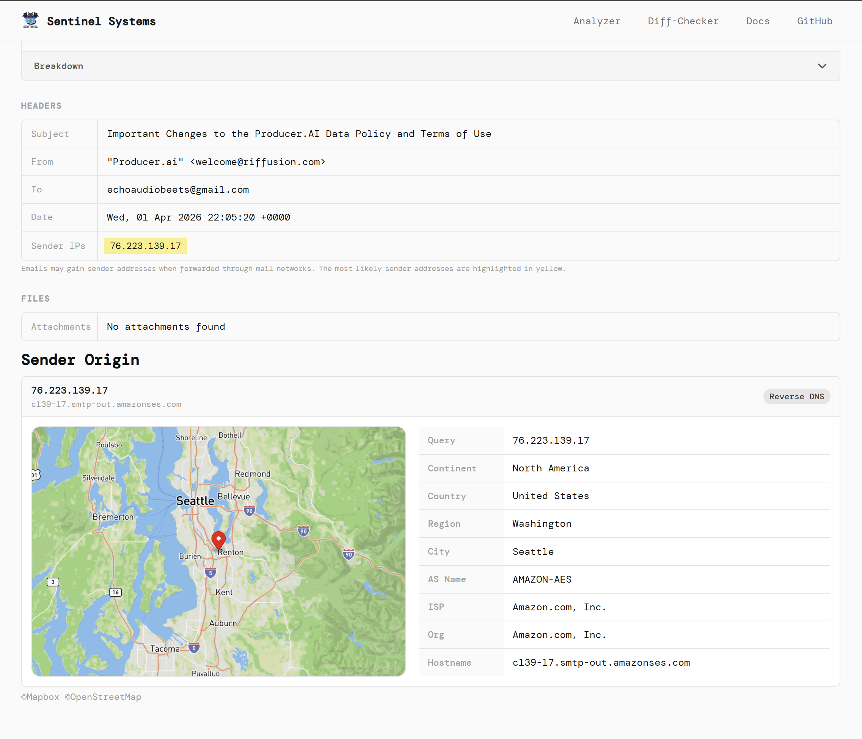Click the Renton label on the map
The height and width of the screenshot is (739, 862).
231,552
